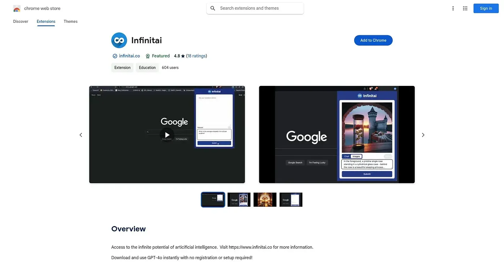Click the GPT-4o description line

pos(182,258)
